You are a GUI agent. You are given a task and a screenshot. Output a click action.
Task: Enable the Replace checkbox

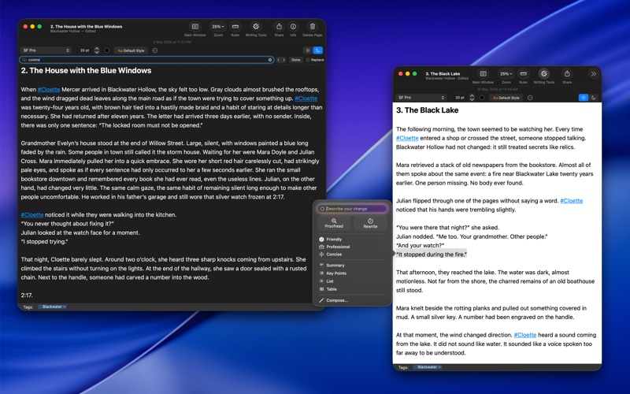308,60
